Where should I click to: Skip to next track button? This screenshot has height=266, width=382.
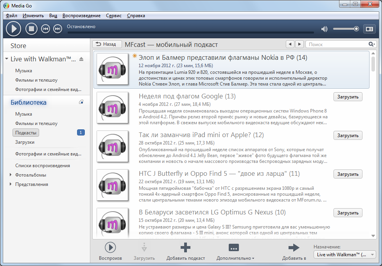pos(58,29)
